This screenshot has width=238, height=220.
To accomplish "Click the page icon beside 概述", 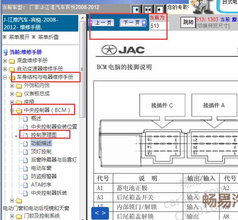I will pos(26,119).
